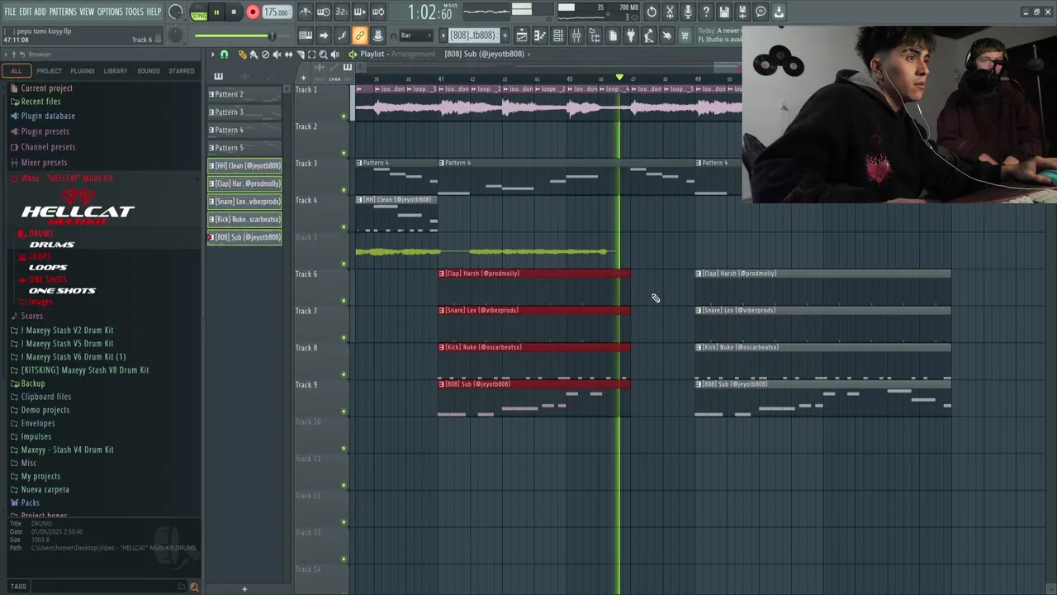Select the pencil Draw tool in Playlist

(241, 54)
